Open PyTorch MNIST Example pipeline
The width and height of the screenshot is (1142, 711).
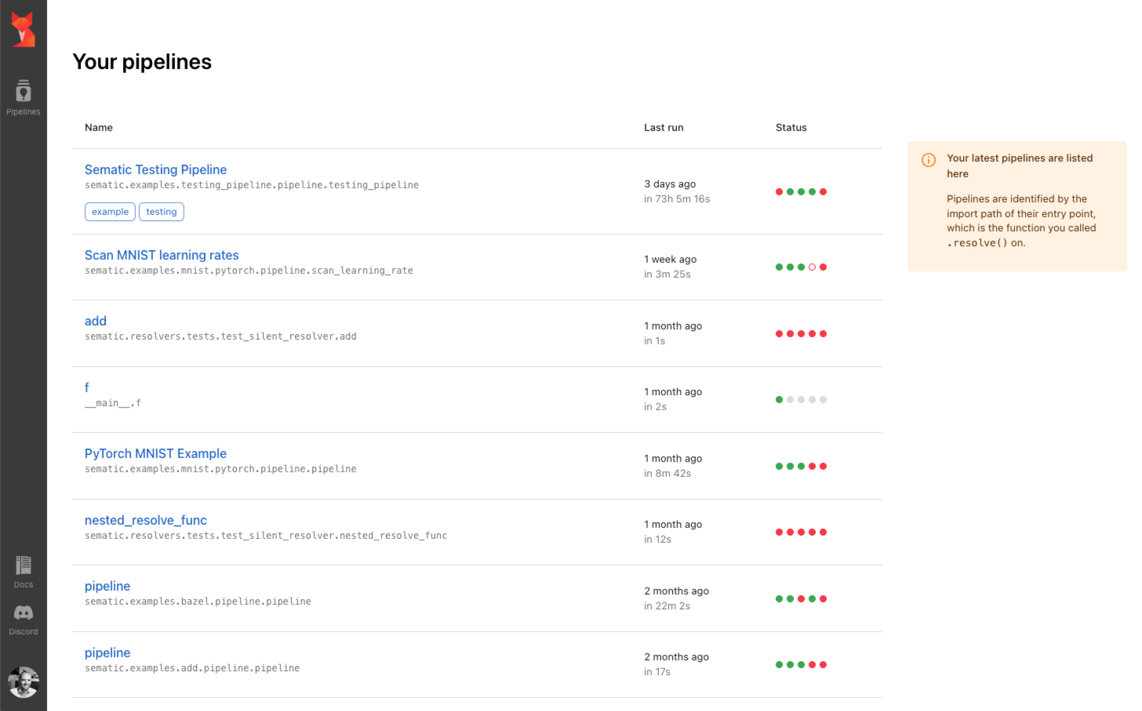coord(156,453)
